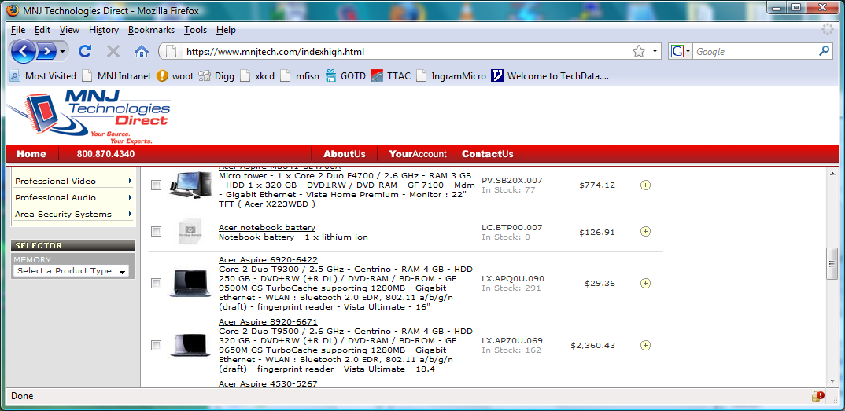Open the TTAC bookmark

(x=391, y=76)
